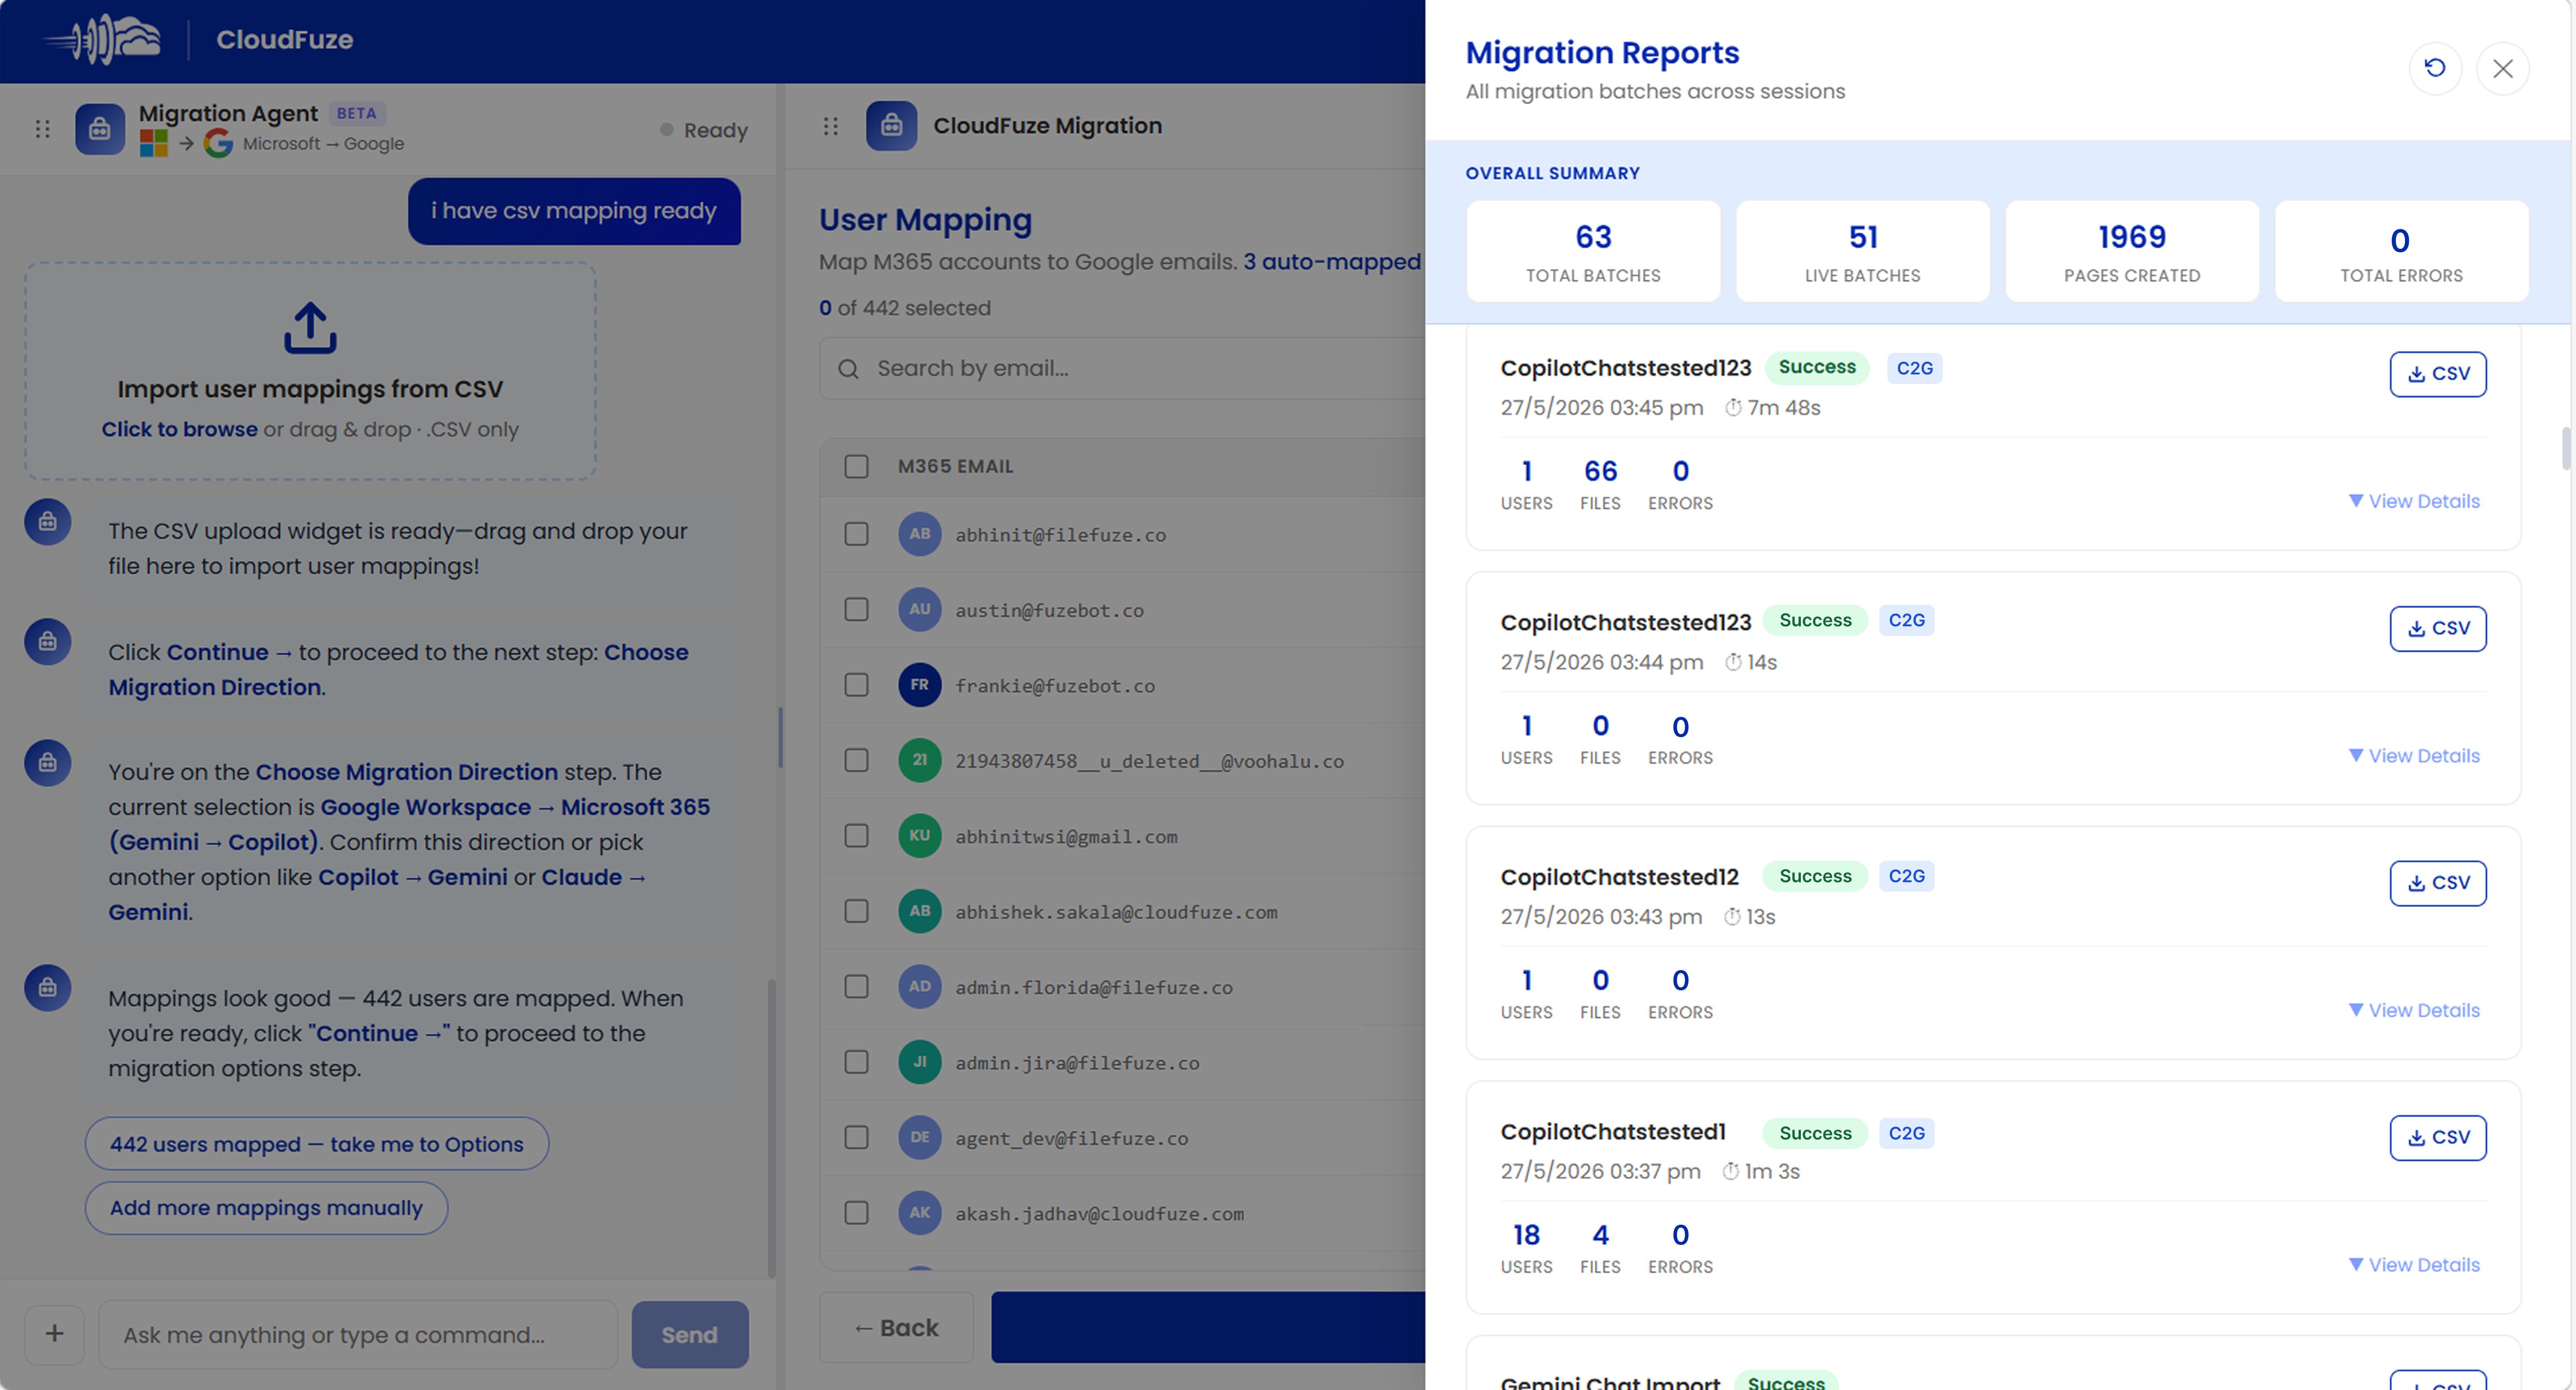Check the box for akash.jadhav@cloudfuze.com

click(x=856, y=1213)
